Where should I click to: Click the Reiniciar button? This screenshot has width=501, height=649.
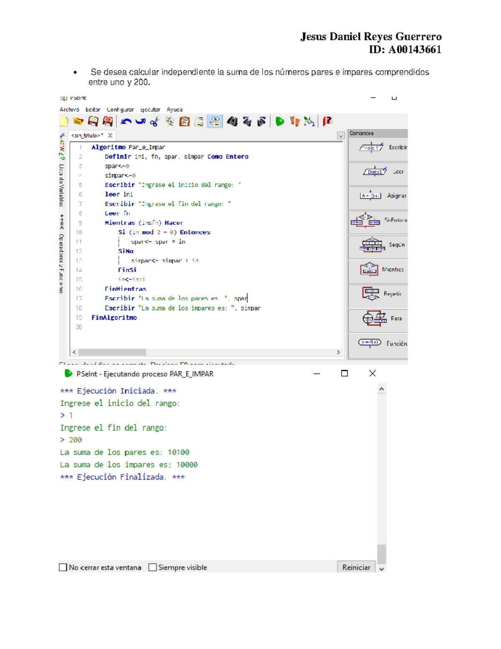point(356,567)
